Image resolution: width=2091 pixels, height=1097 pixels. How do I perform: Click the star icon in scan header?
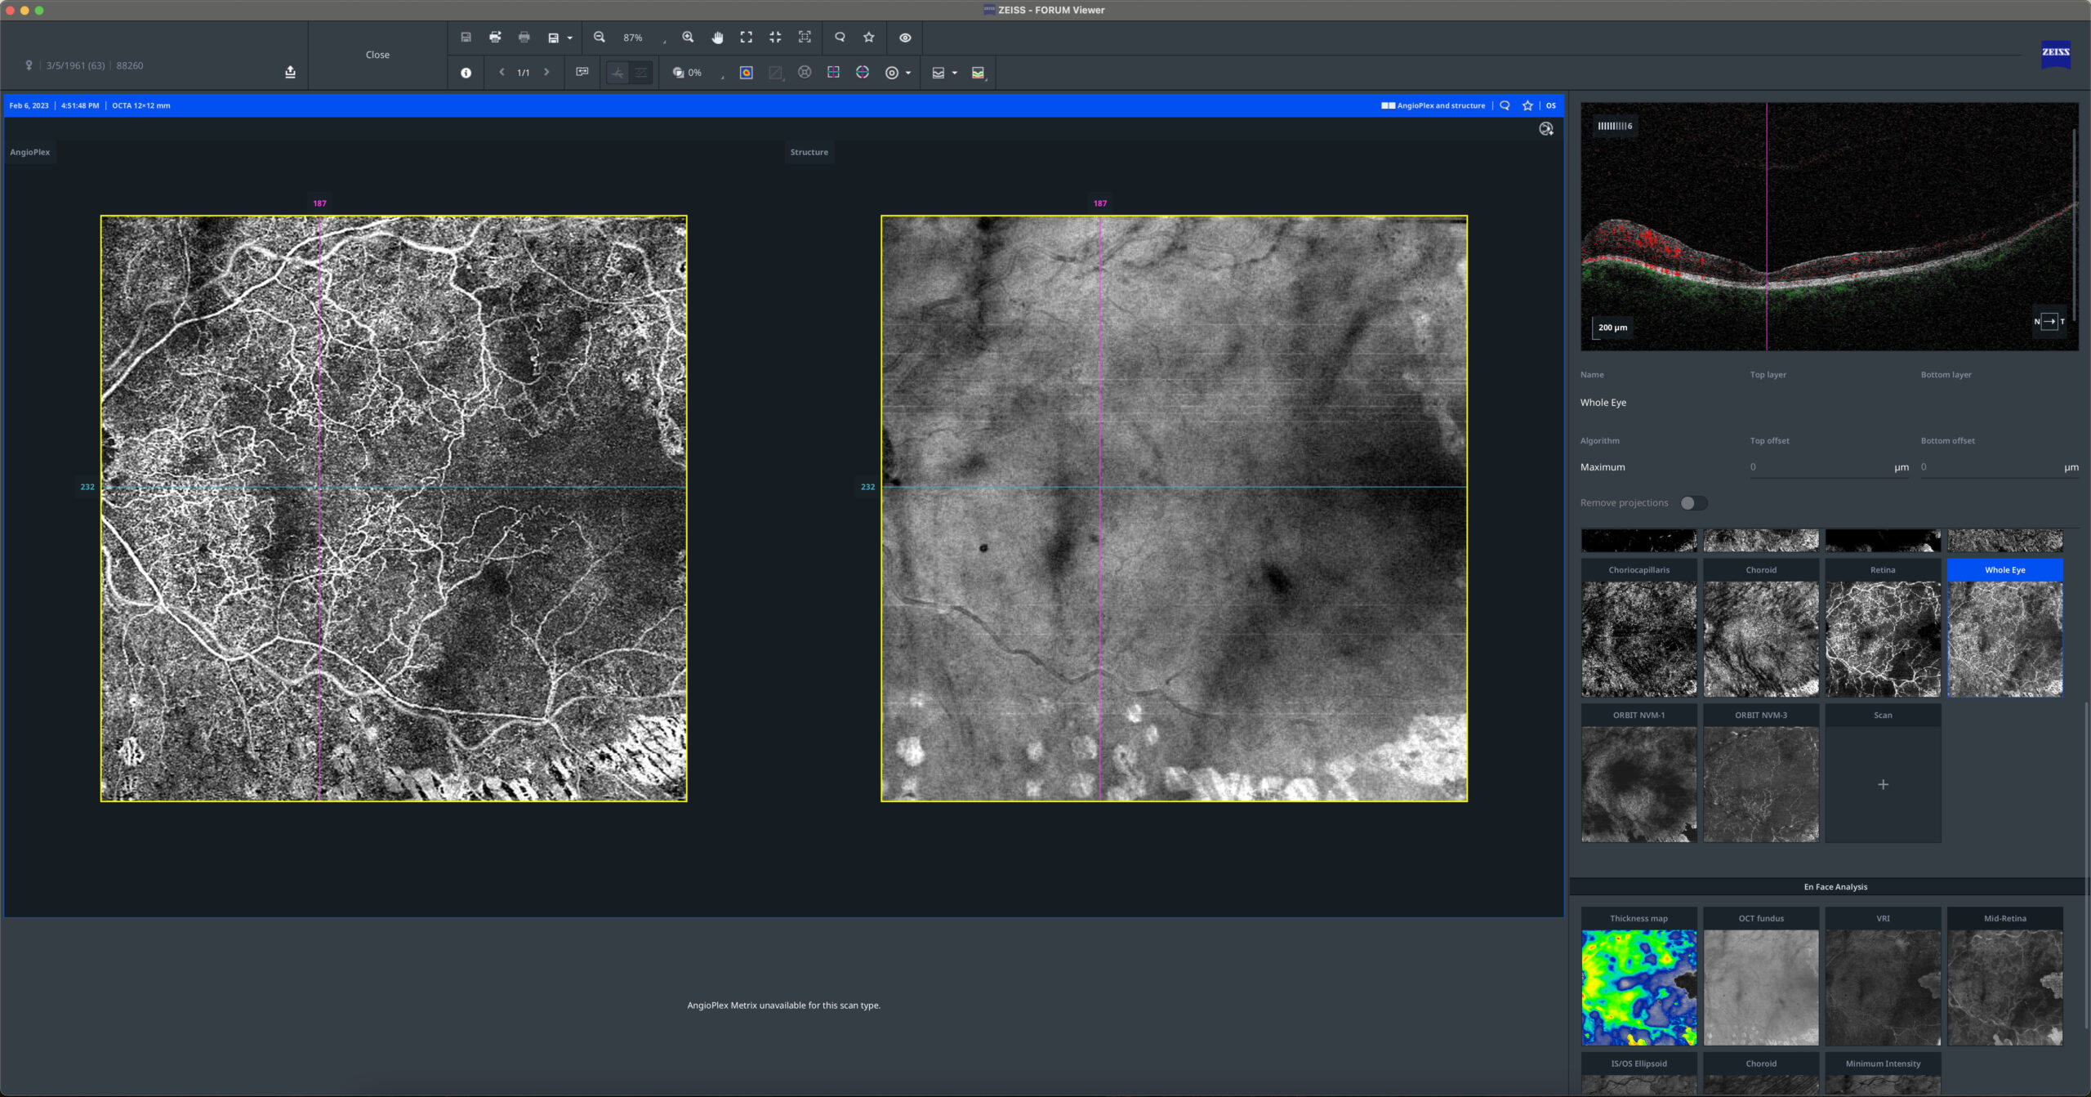[x=1527, y=105]
